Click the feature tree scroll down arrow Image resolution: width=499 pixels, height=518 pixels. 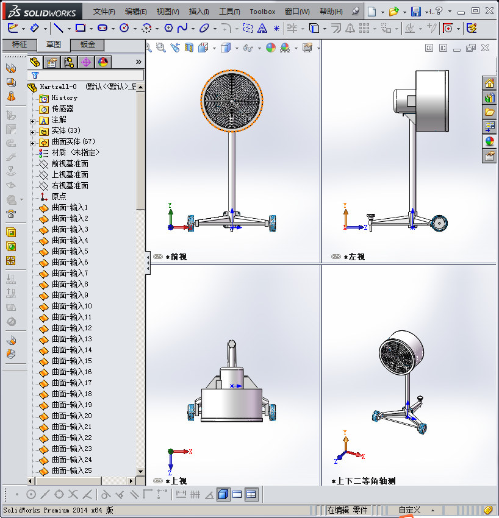pos(140,472)
